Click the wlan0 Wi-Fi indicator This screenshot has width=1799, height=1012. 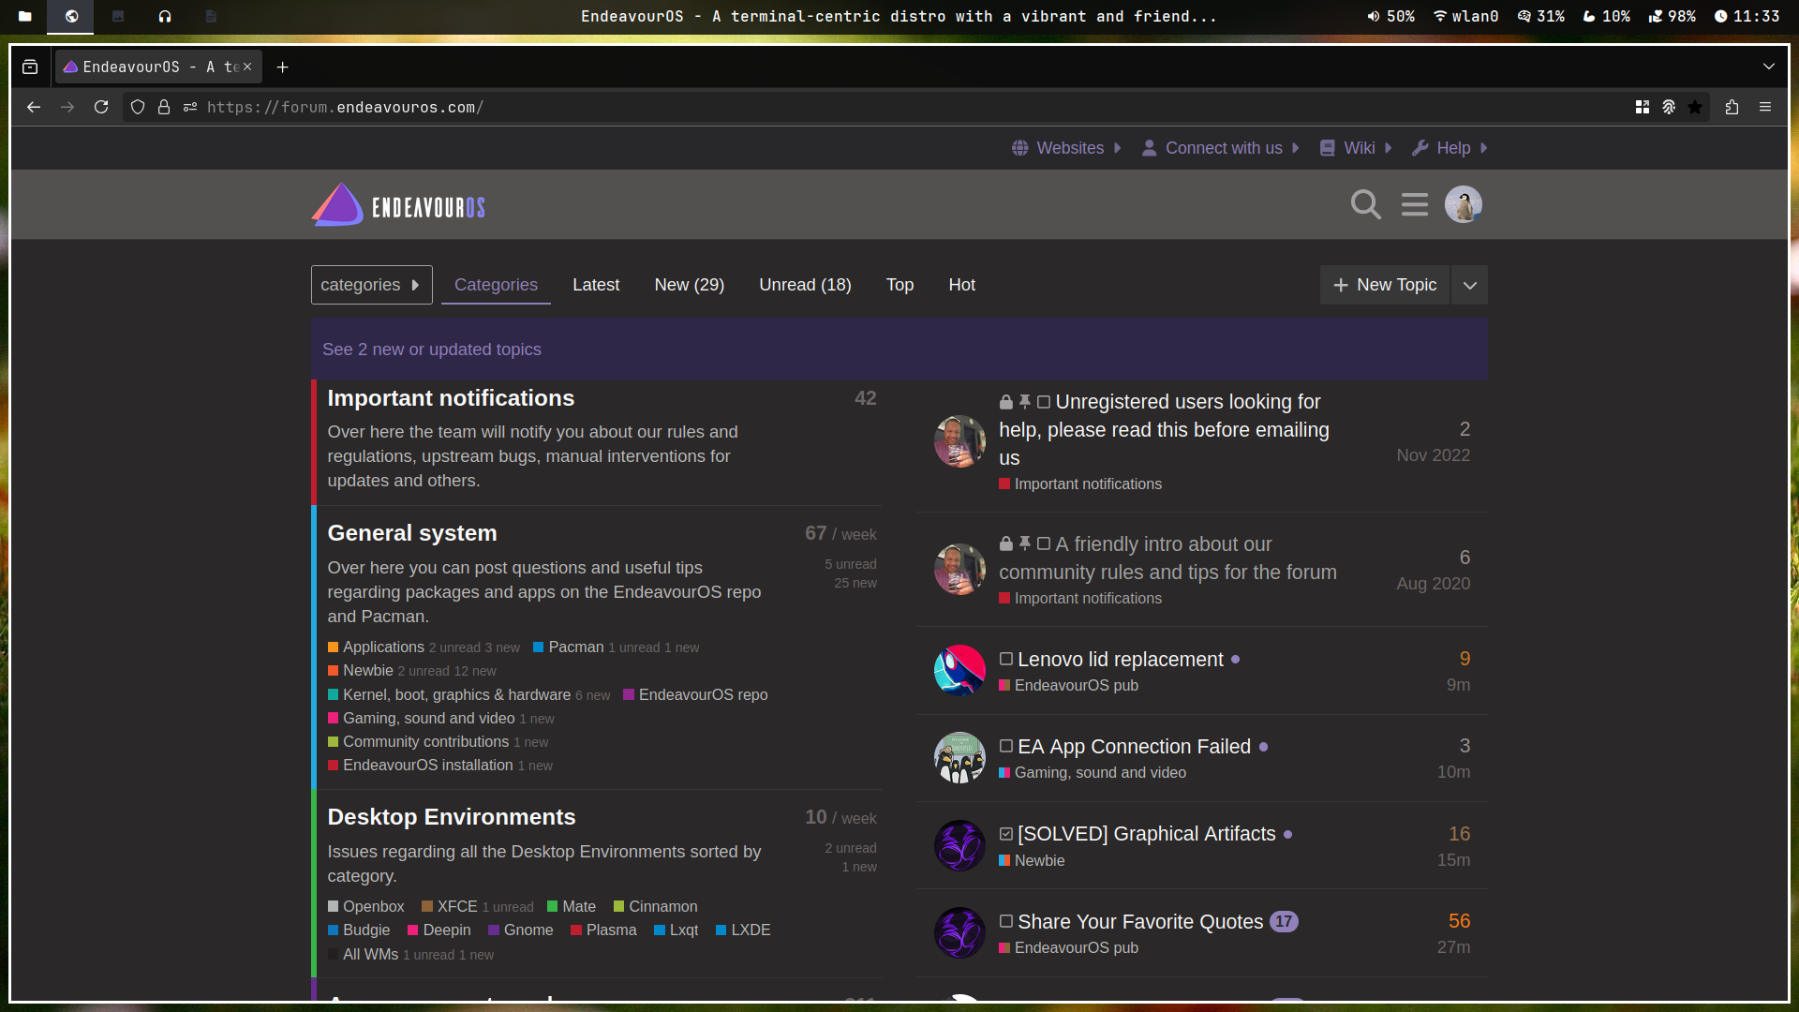1466,16
